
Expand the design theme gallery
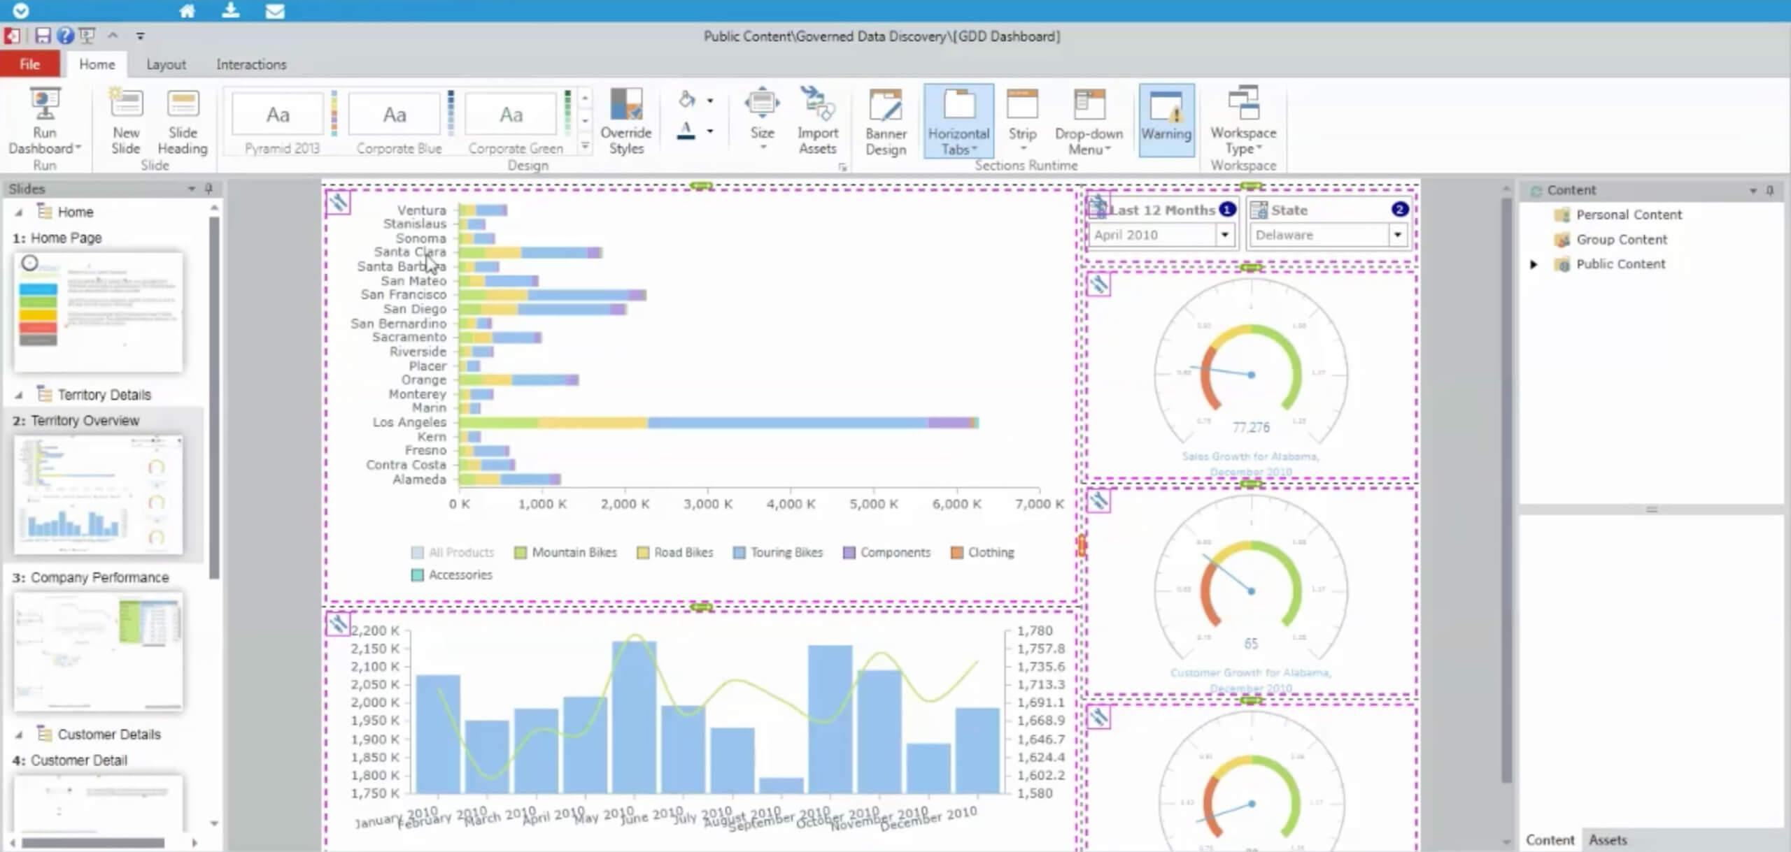click(585, 146)
